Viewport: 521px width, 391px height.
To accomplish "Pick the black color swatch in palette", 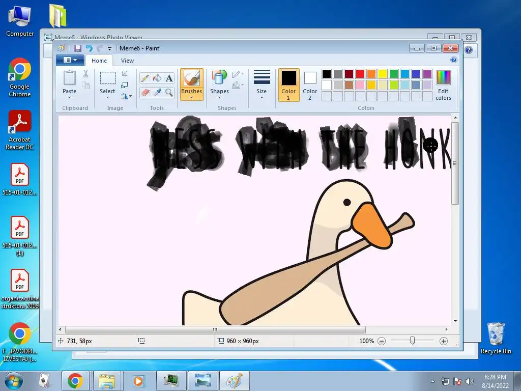I will click(x=327, y=73).
